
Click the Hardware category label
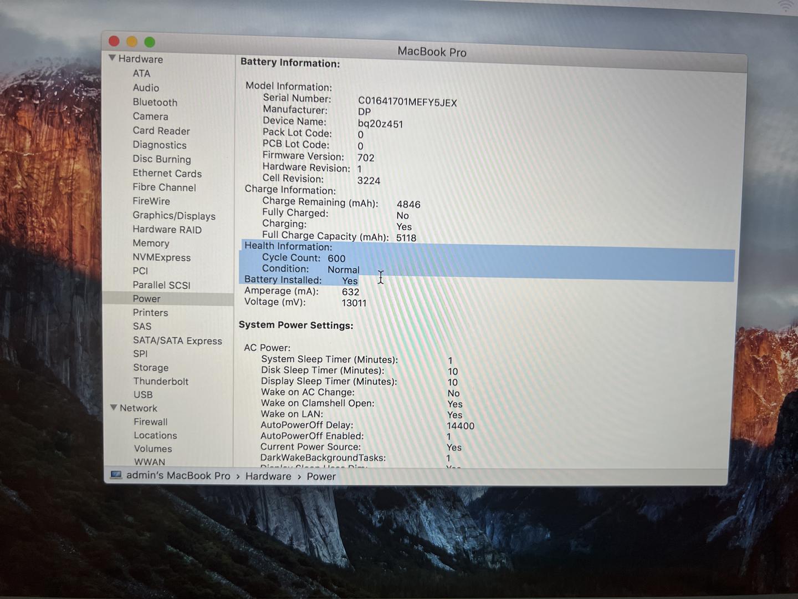pos(141,59)
